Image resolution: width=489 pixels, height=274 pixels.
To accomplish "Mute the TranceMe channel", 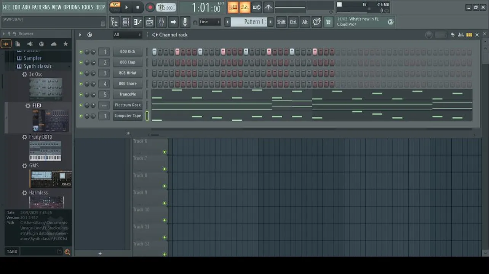I will 81,94.
